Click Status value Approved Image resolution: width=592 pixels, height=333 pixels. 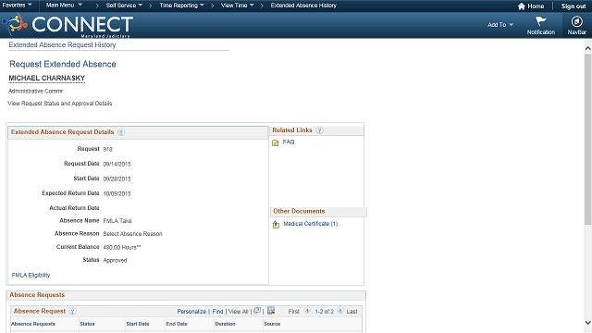point(115,260)
